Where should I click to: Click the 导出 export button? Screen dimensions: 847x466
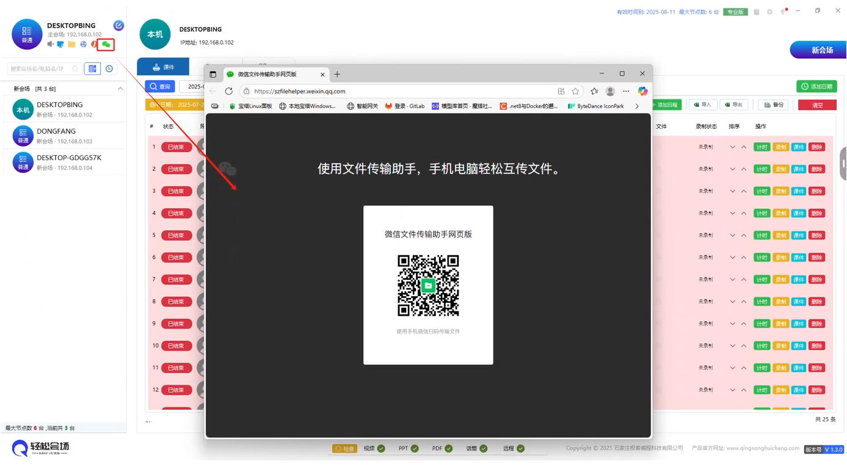tap(734, 105)
